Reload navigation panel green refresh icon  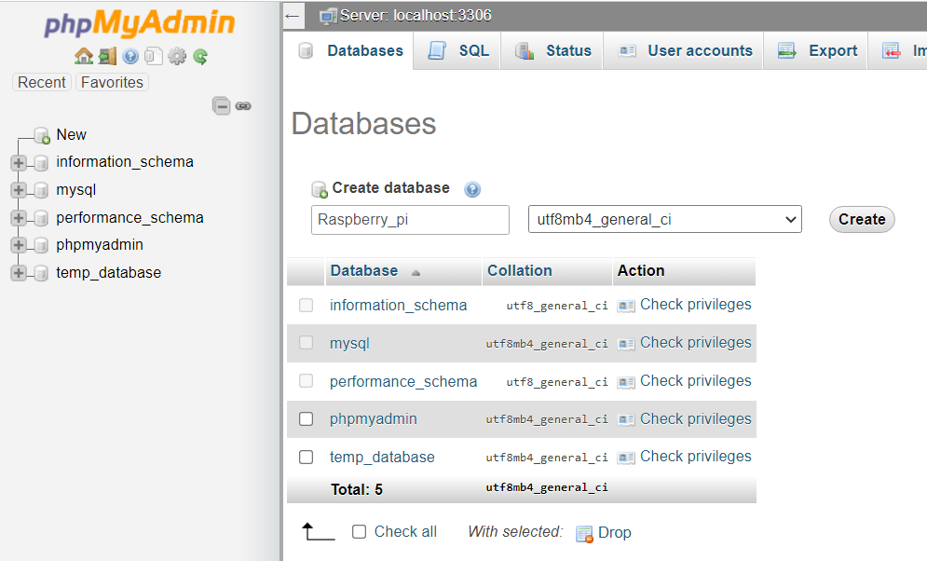pos(200,56)
